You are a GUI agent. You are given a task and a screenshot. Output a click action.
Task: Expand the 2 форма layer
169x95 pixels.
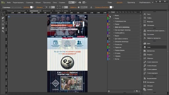tap(114, 56)
